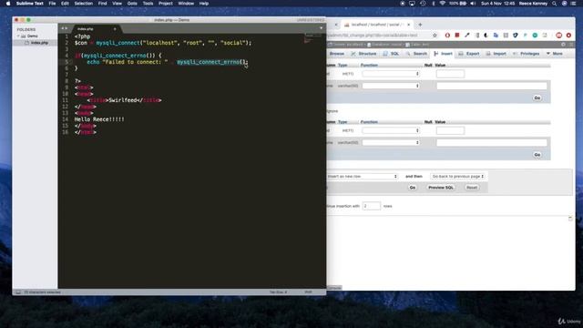The height and width of the screenshot is (328, 583).
Task: Click the eyedropper extension icon
Action: pyautogui.click(x=467, y=35)
